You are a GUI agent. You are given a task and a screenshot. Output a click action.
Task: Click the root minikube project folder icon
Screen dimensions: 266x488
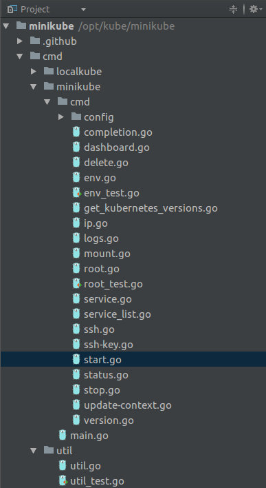tap(21, 26)
